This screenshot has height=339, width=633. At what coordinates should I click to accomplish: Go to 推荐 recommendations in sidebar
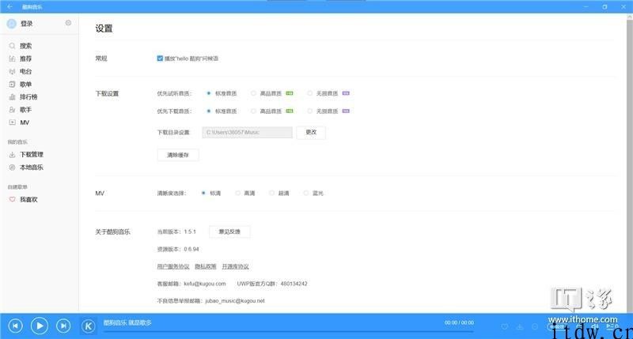click(25, 58)
